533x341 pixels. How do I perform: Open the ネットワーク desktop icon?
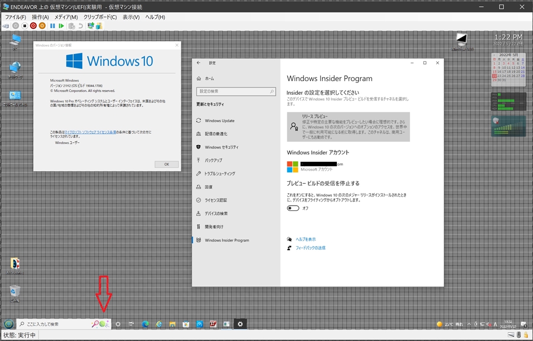click(x=15, y=70)
